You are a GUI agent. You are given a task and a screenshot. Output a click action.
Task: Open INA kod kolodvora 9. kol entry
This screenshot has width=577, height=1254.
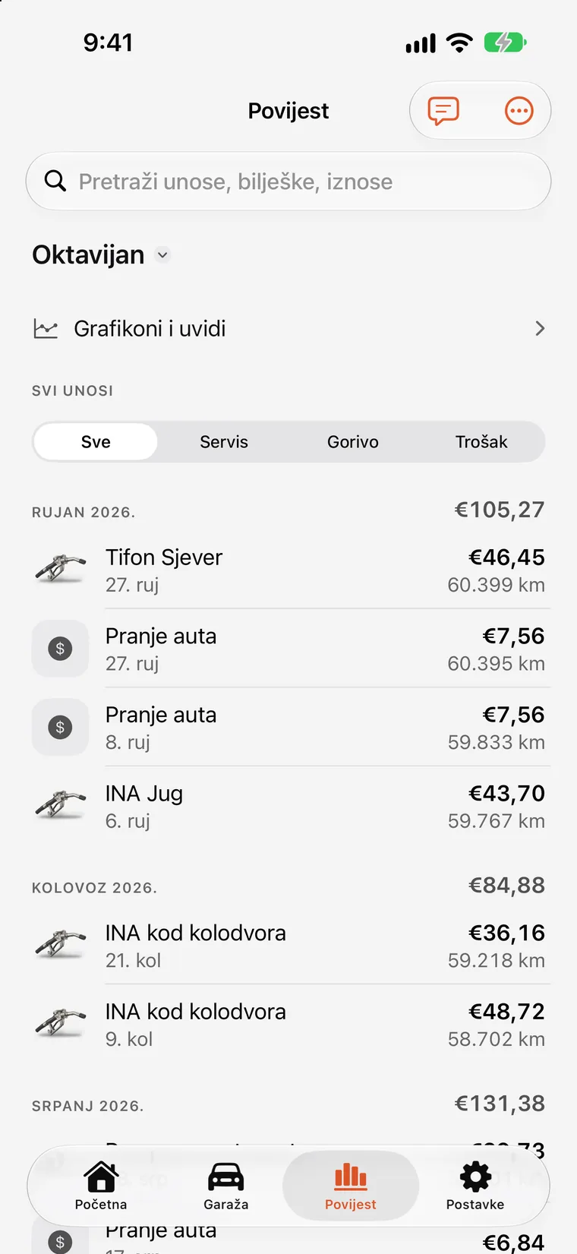click(288, 1025)
